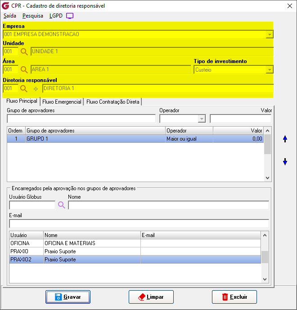Click the Usuário Globus input field

click(x=32, y=205)
